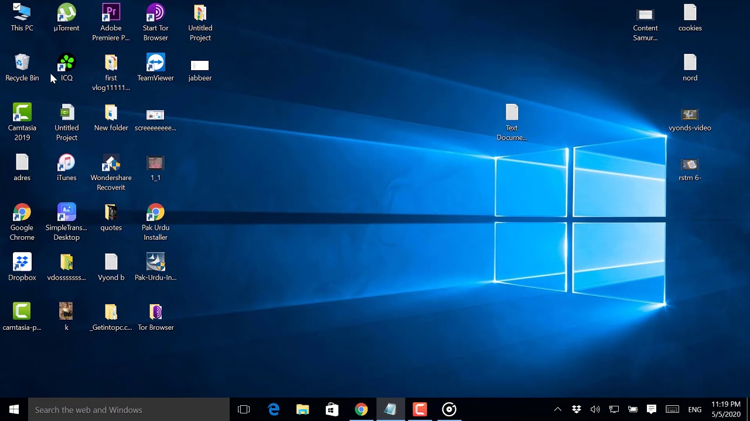
Task: Open File Explorer from taskbar
Action: (x=302, y=409)
